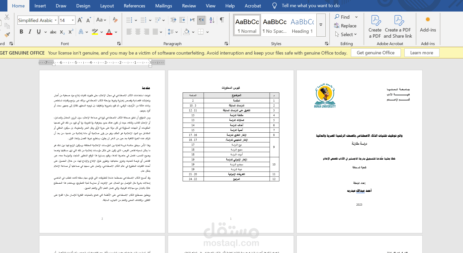The image size is (463, 253).
Task: Click the Multilevel List icon
Action: click(158, 20)
